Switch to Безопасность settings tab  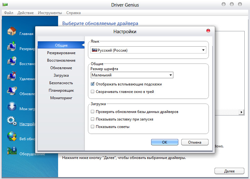pos(61,83)
